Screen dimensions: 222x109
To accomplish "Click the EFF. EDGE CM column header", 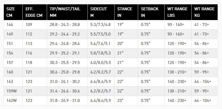I will click(x=35, y=12).
